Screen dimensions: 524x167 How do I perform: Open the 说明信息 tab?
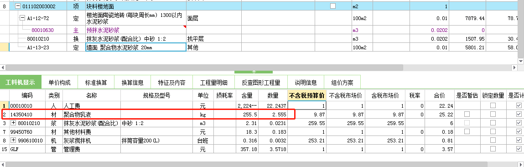(306, 83)
